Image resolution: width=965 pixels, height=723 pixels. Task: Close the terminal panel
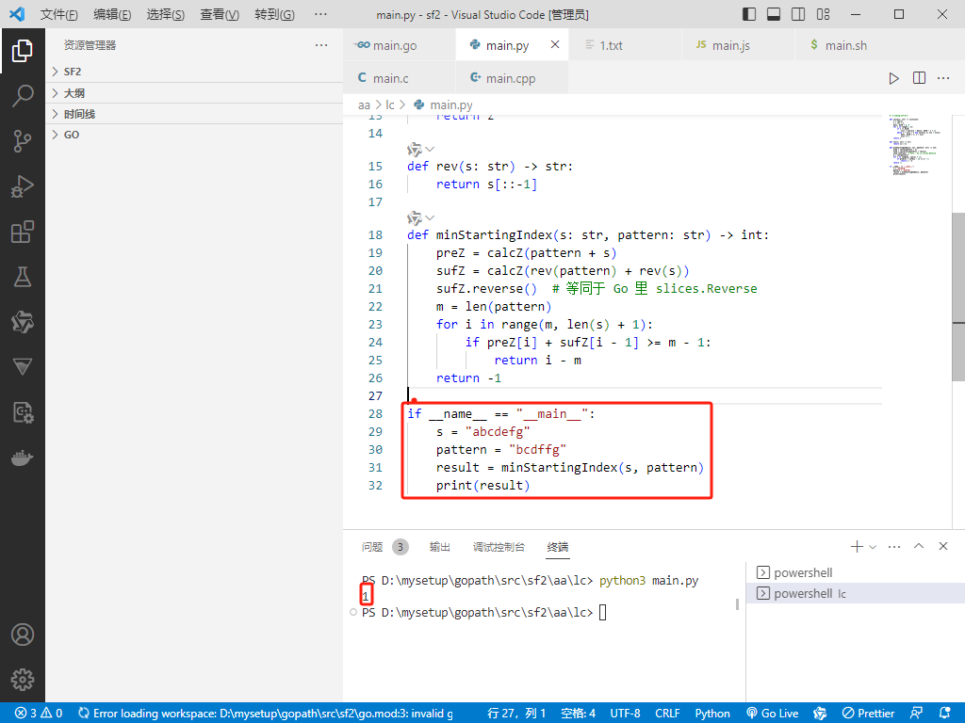[942, 546]
